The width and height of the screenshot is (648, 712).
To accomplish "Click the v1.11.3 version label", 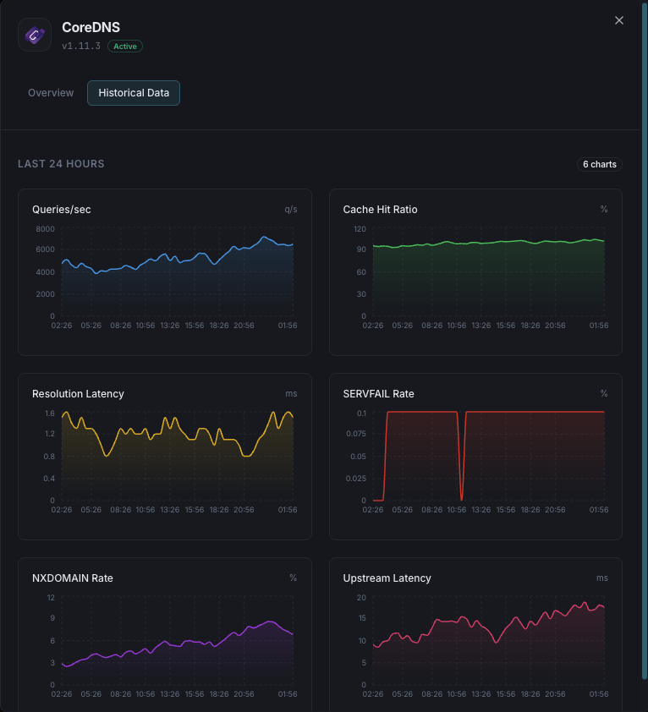I will point(79,47).
